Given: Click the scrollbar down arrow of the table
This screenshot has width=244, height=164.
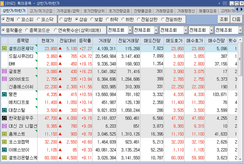Looking at the screenshot, I should (x=240, y=159).
